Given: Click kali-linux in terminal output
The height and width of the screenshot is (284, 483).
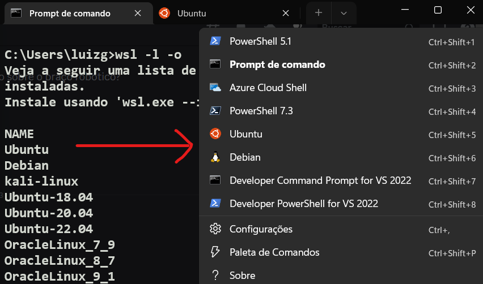Looking at the screenshot, I should [x=41, y=181].
